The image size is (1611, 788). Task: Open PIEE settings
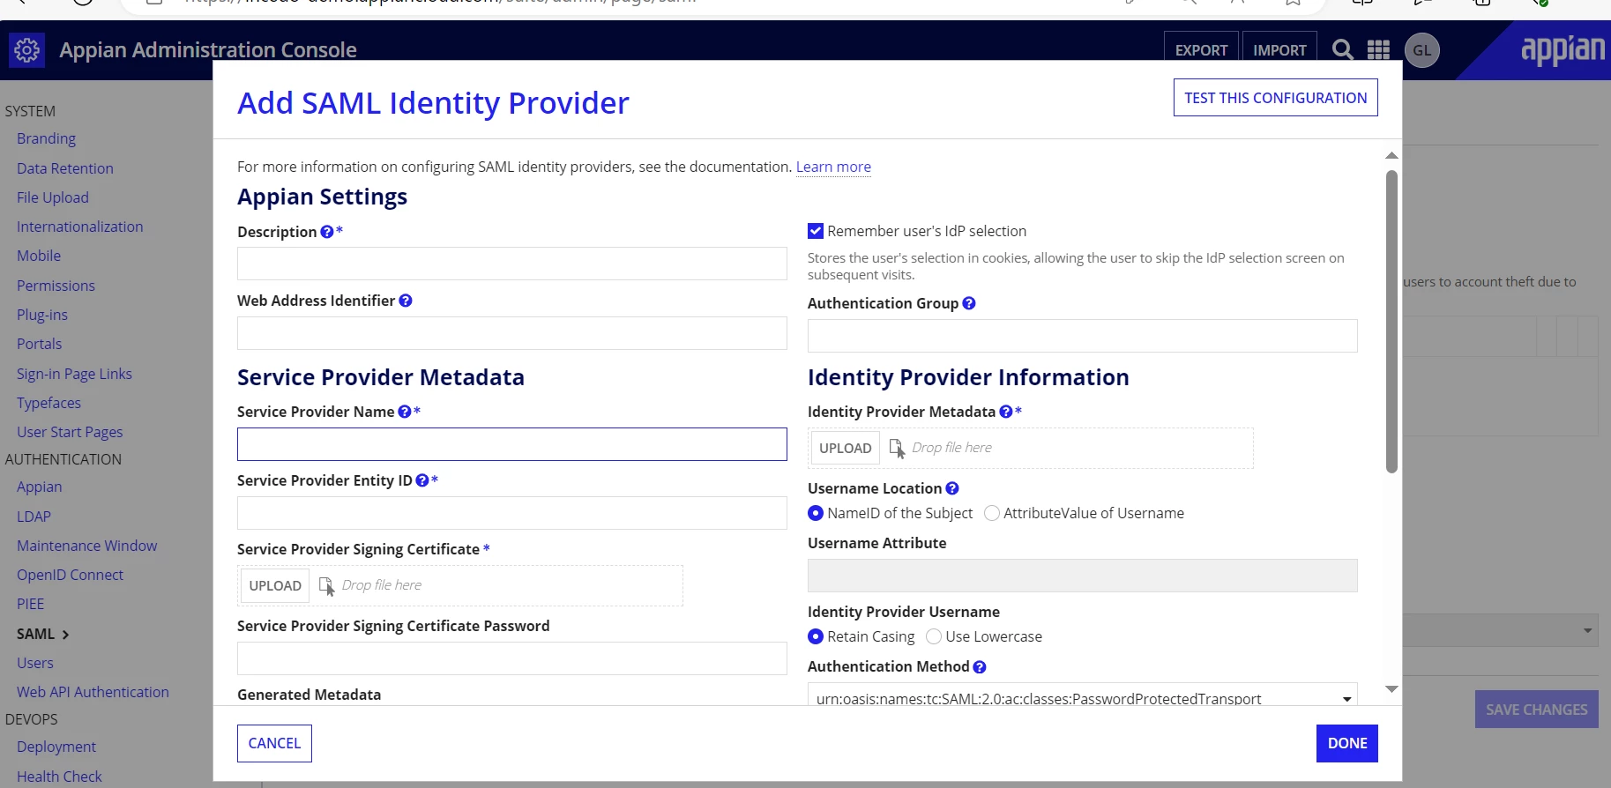[x=30, y=604]
